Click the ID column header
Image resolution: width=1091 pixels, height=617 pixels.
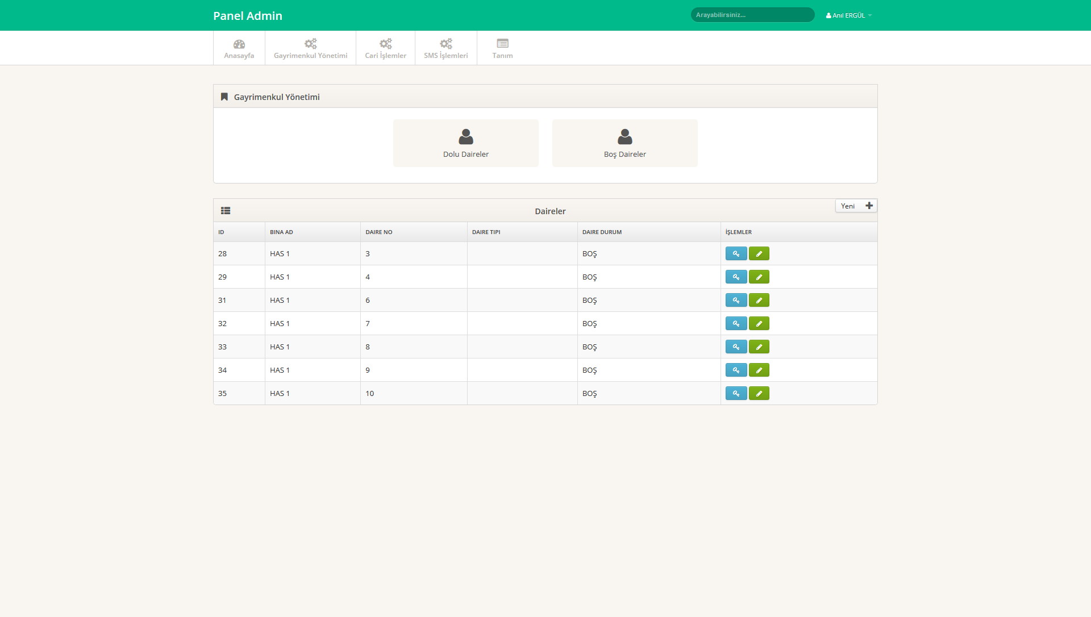(x=239, y=232)
